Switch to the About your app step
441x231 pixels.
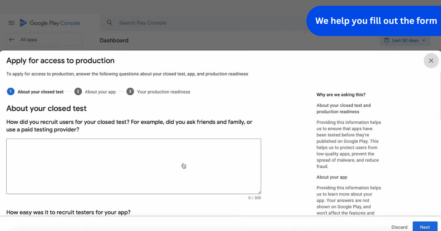click(100, 91)
